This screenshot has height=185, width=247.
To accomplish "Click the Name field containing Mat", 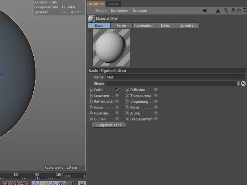I will point(175,77).
